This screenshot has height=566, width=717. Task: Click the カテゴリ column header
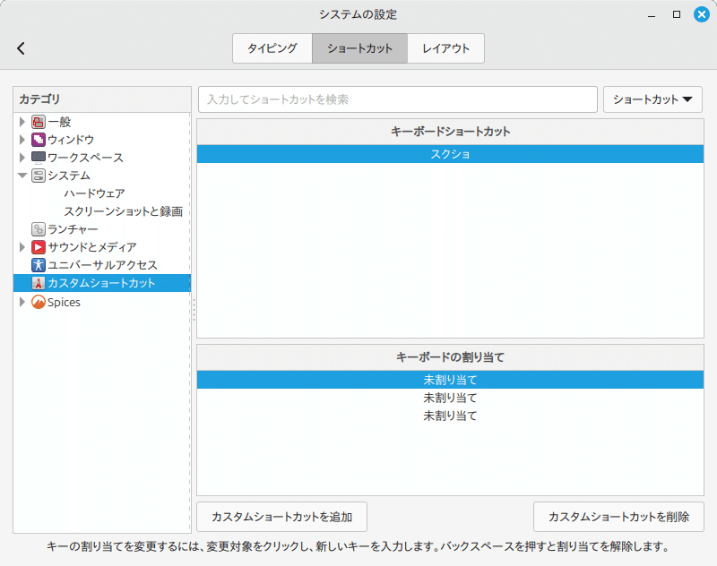coord(102,99)
